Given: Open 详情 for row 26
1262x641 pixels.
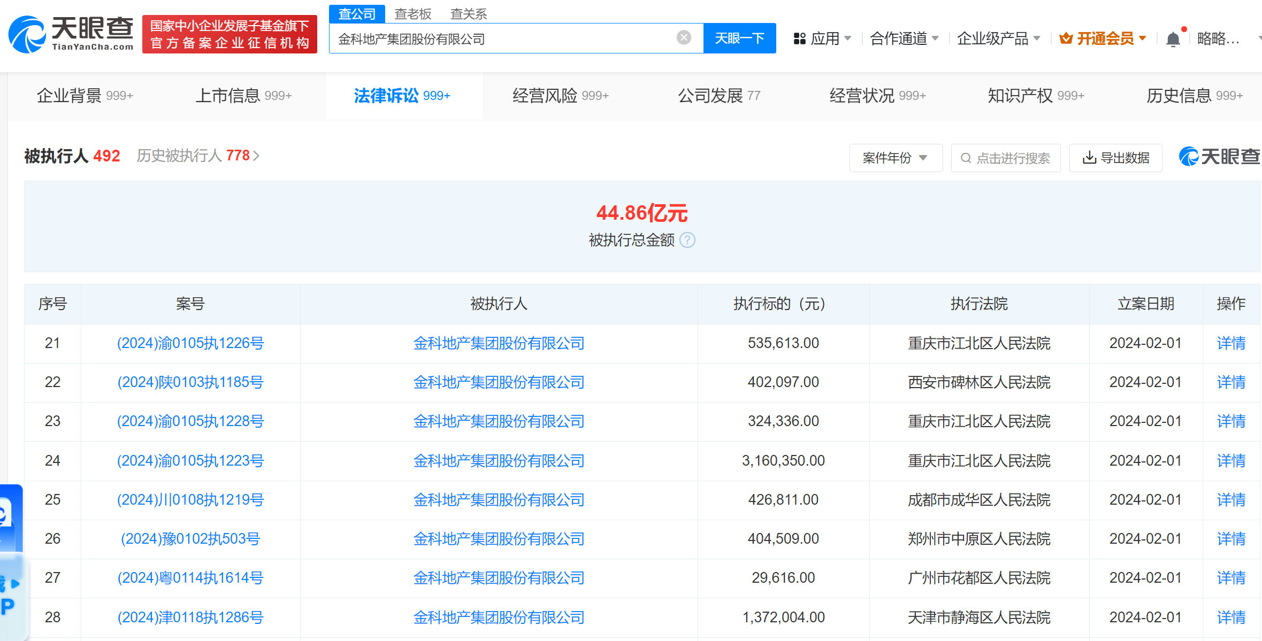Looking at the screenshot, I should coord(1231,539).
